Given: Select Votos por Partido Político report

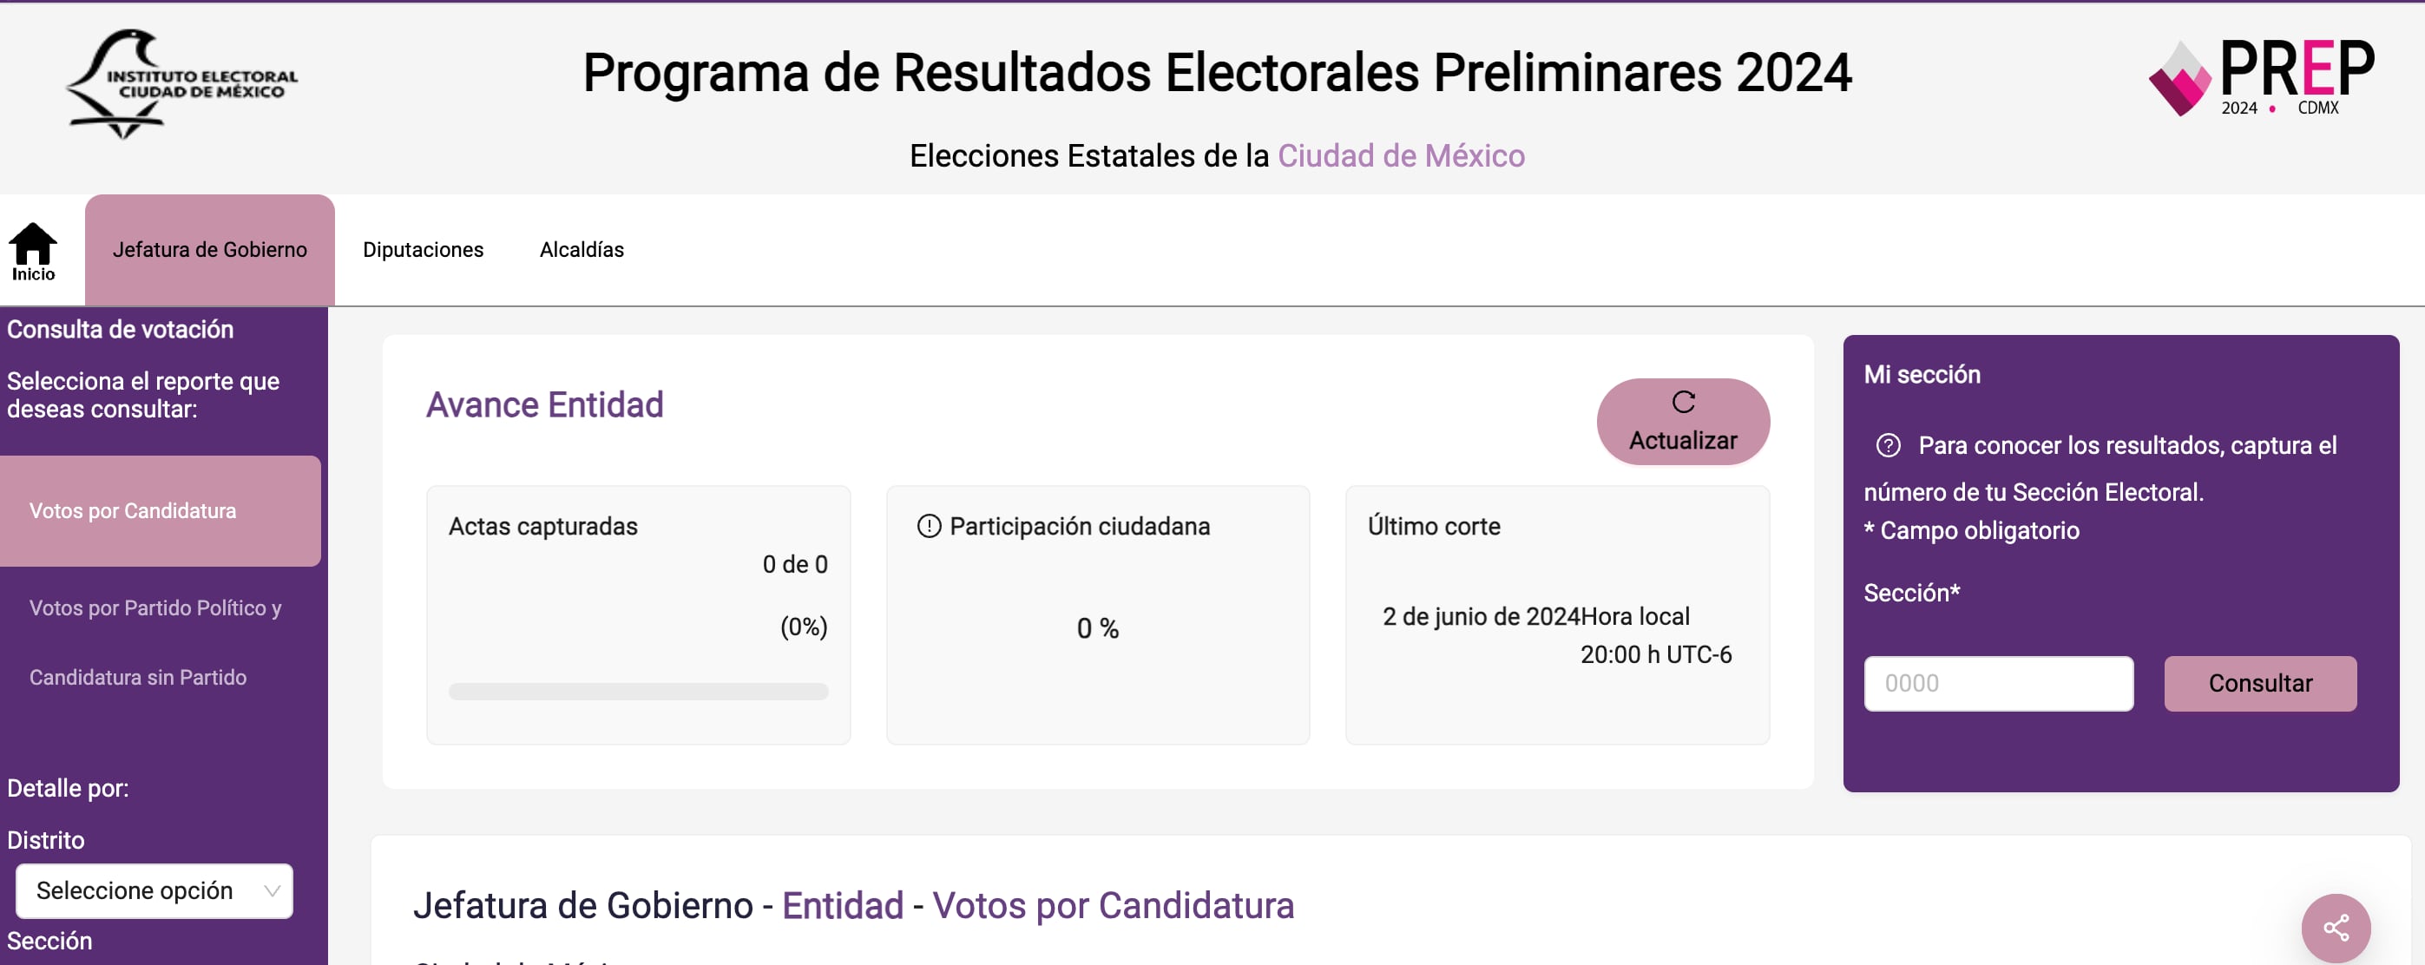Looking at the screenshot, I should [155, 608].
